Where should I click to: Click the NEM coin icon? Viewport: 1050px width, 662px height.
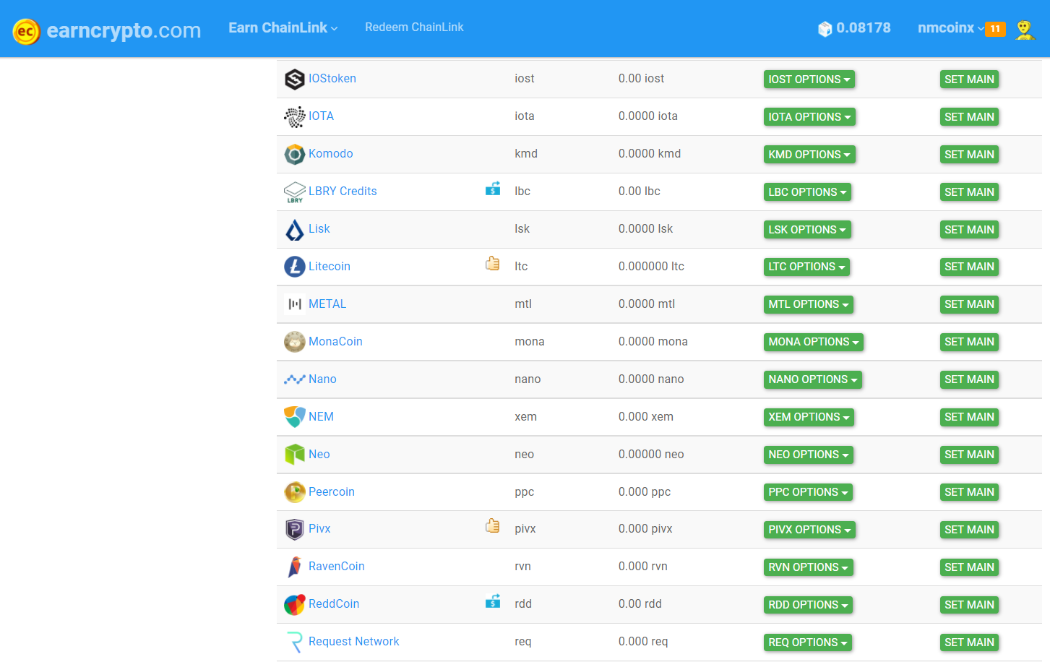(x=294, y=417)
